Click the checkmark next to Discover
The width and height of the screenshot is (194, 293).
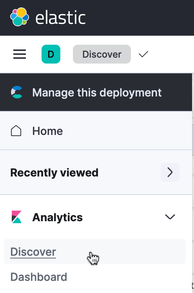tap(143, 54)
